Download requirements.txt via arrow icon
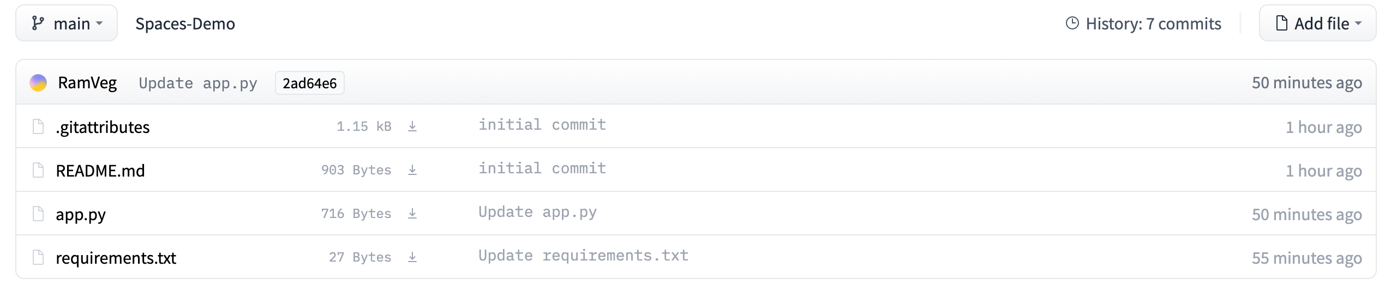This screenshot has height=291, width=1391. pyautogui.click(x=412, y=257)
